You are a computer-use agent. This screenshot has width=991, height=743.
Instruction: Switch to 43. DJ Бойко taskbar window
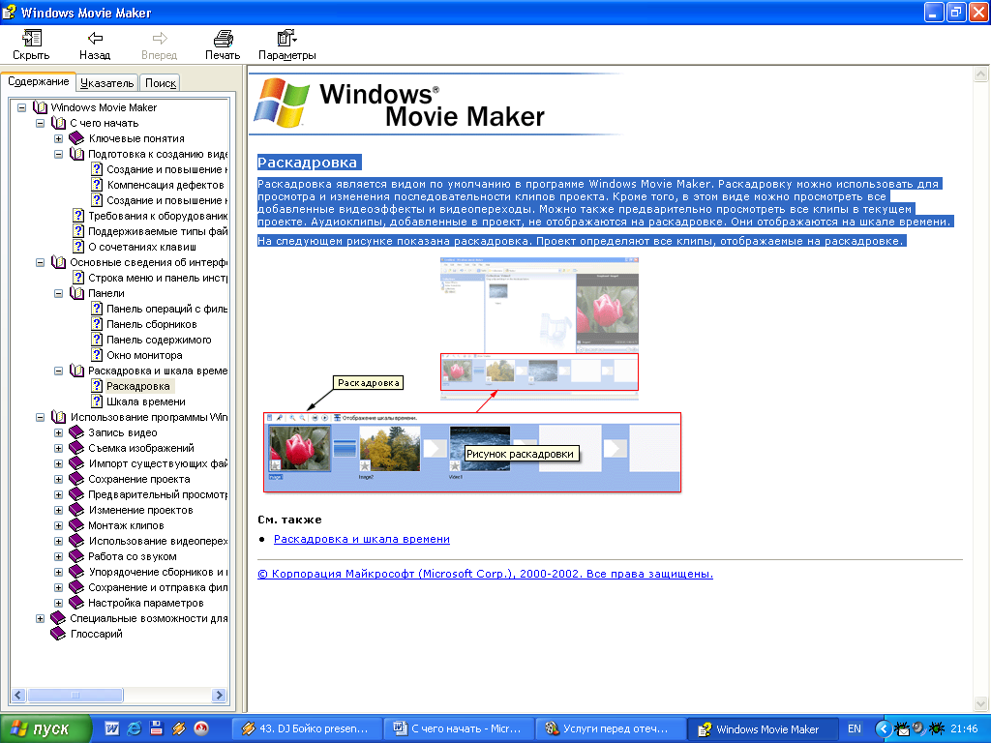point(307,728)
